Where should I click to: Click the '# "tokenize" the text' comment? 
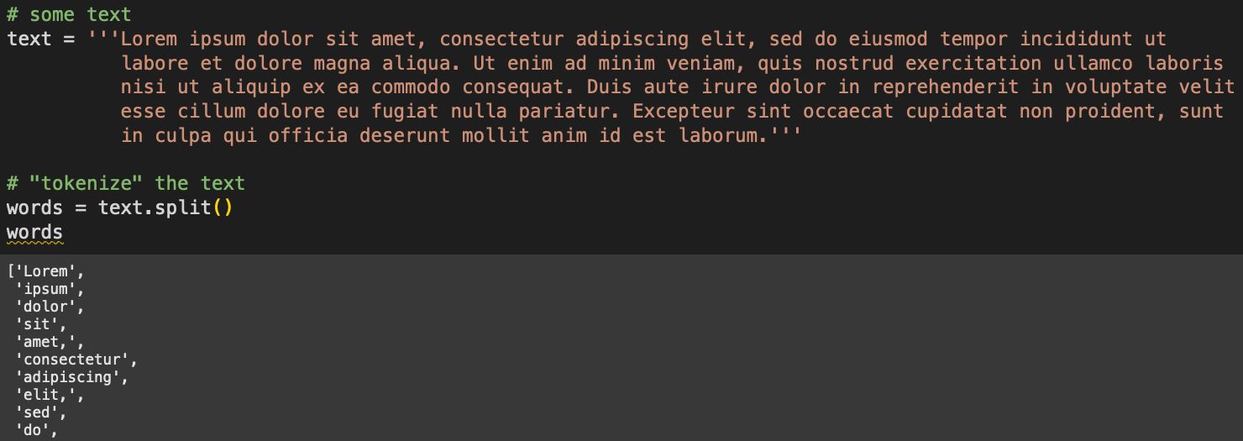pyautogui.click(x=126, y=183)
